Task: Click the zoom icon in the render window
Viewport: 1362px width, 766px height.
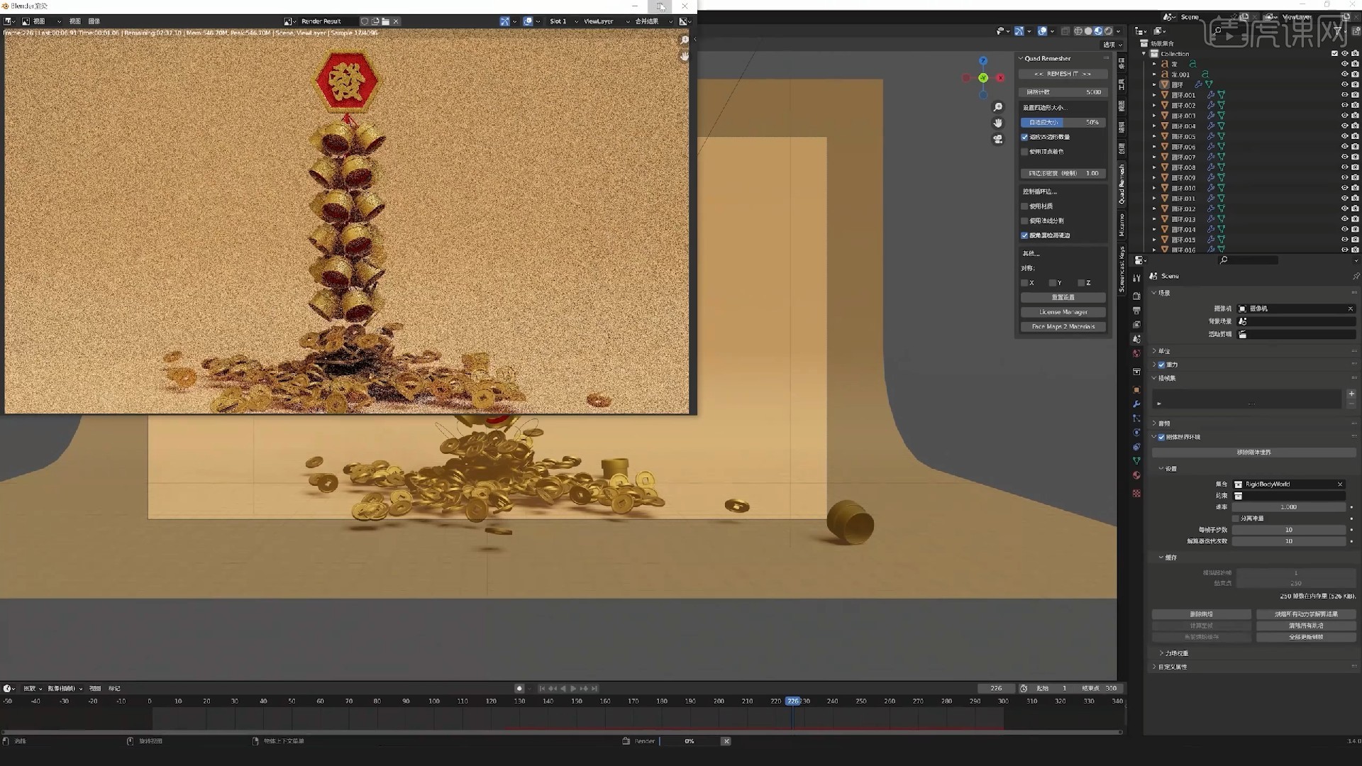Action: point(685,40)
